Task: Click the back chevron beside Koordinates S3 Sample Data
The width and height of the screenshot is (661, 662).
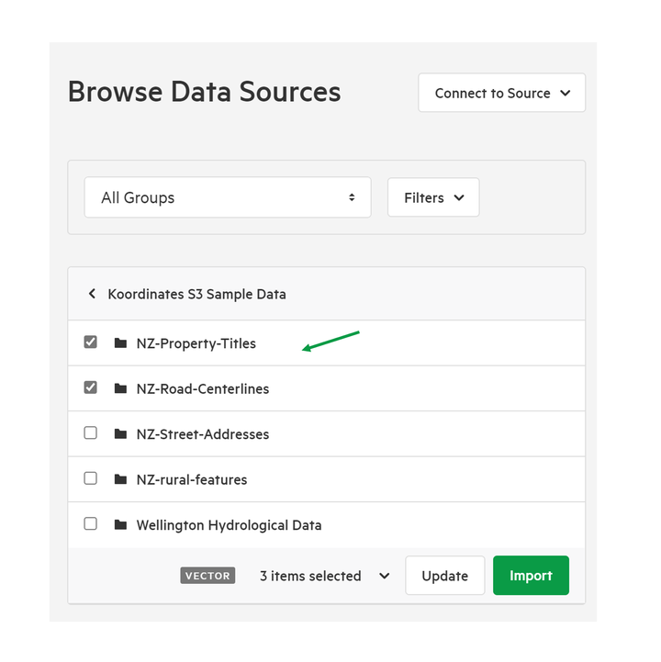Action: 92,294
